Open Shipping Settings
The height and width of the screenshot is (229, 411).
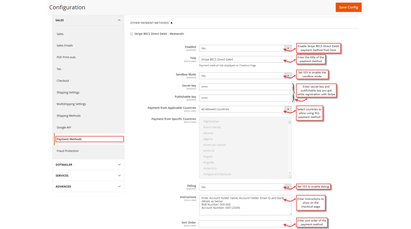(68, 92)
